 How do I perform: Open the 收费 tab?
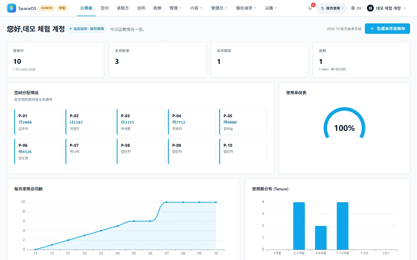coord(157,8)
